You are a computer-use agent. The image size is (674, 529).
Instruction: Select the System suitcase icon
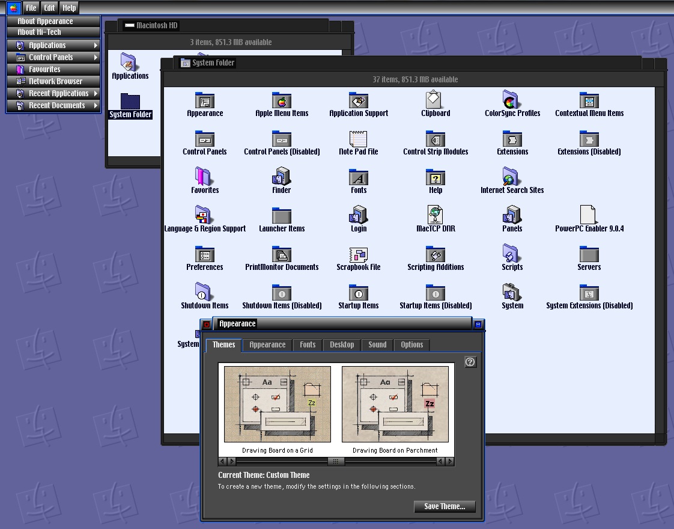(512, 292)
